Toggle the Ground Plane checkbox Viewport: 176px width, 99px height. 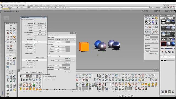click(35, 49)
